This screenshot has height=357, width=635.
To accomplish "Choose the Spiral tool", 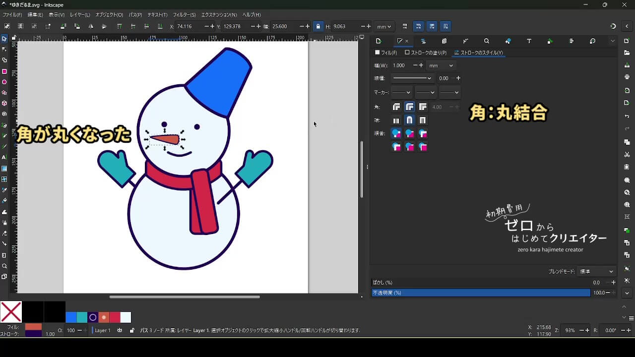I will [4, 114].
